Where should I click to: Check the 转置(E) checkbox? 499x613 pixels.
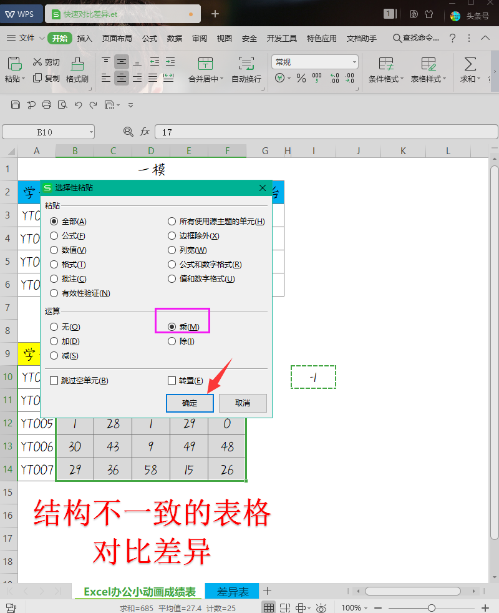[x=172, y=380]
